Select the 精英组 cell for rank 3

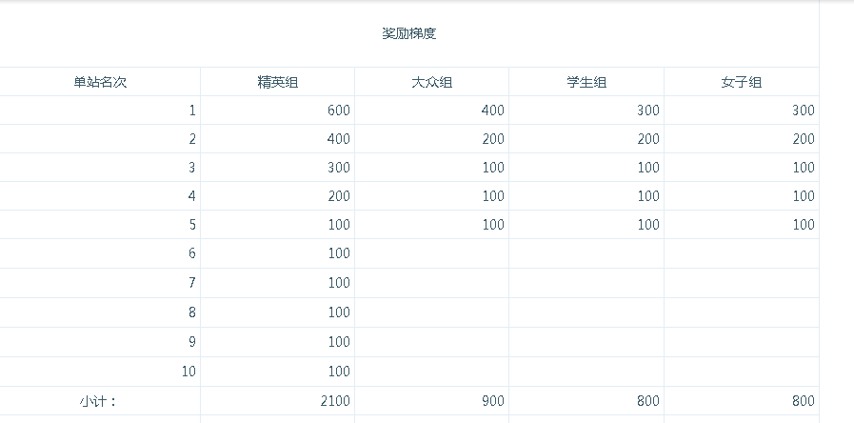(278, 168)
